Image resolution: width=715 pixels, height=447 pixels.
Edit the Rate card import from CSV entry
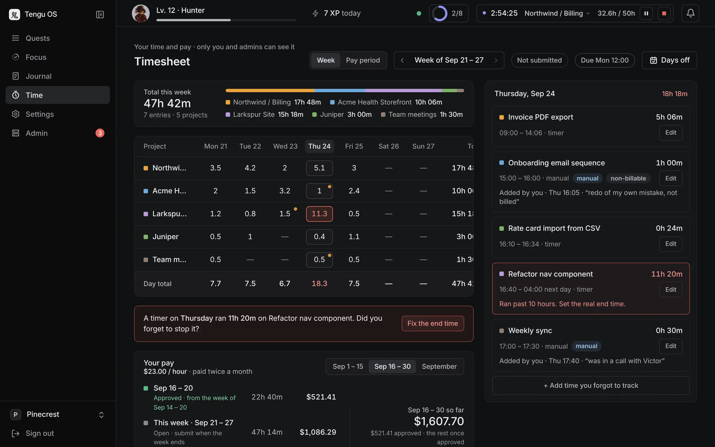(x=671, y=244)
